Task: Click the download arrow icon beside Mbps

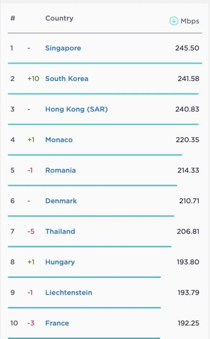Action: pos(174,21)
